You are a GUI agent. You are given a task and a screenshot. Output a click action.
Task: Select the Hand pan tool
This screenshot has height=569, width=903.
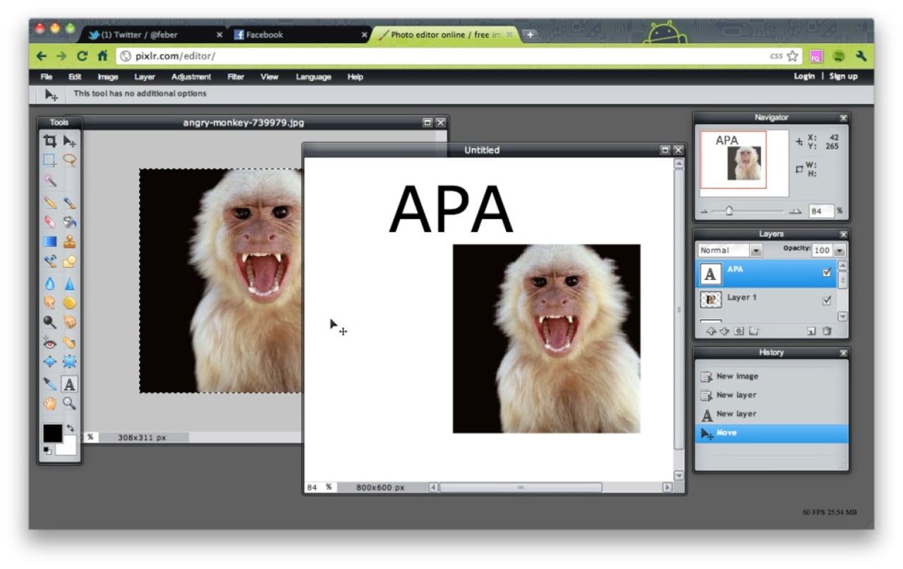49,403
